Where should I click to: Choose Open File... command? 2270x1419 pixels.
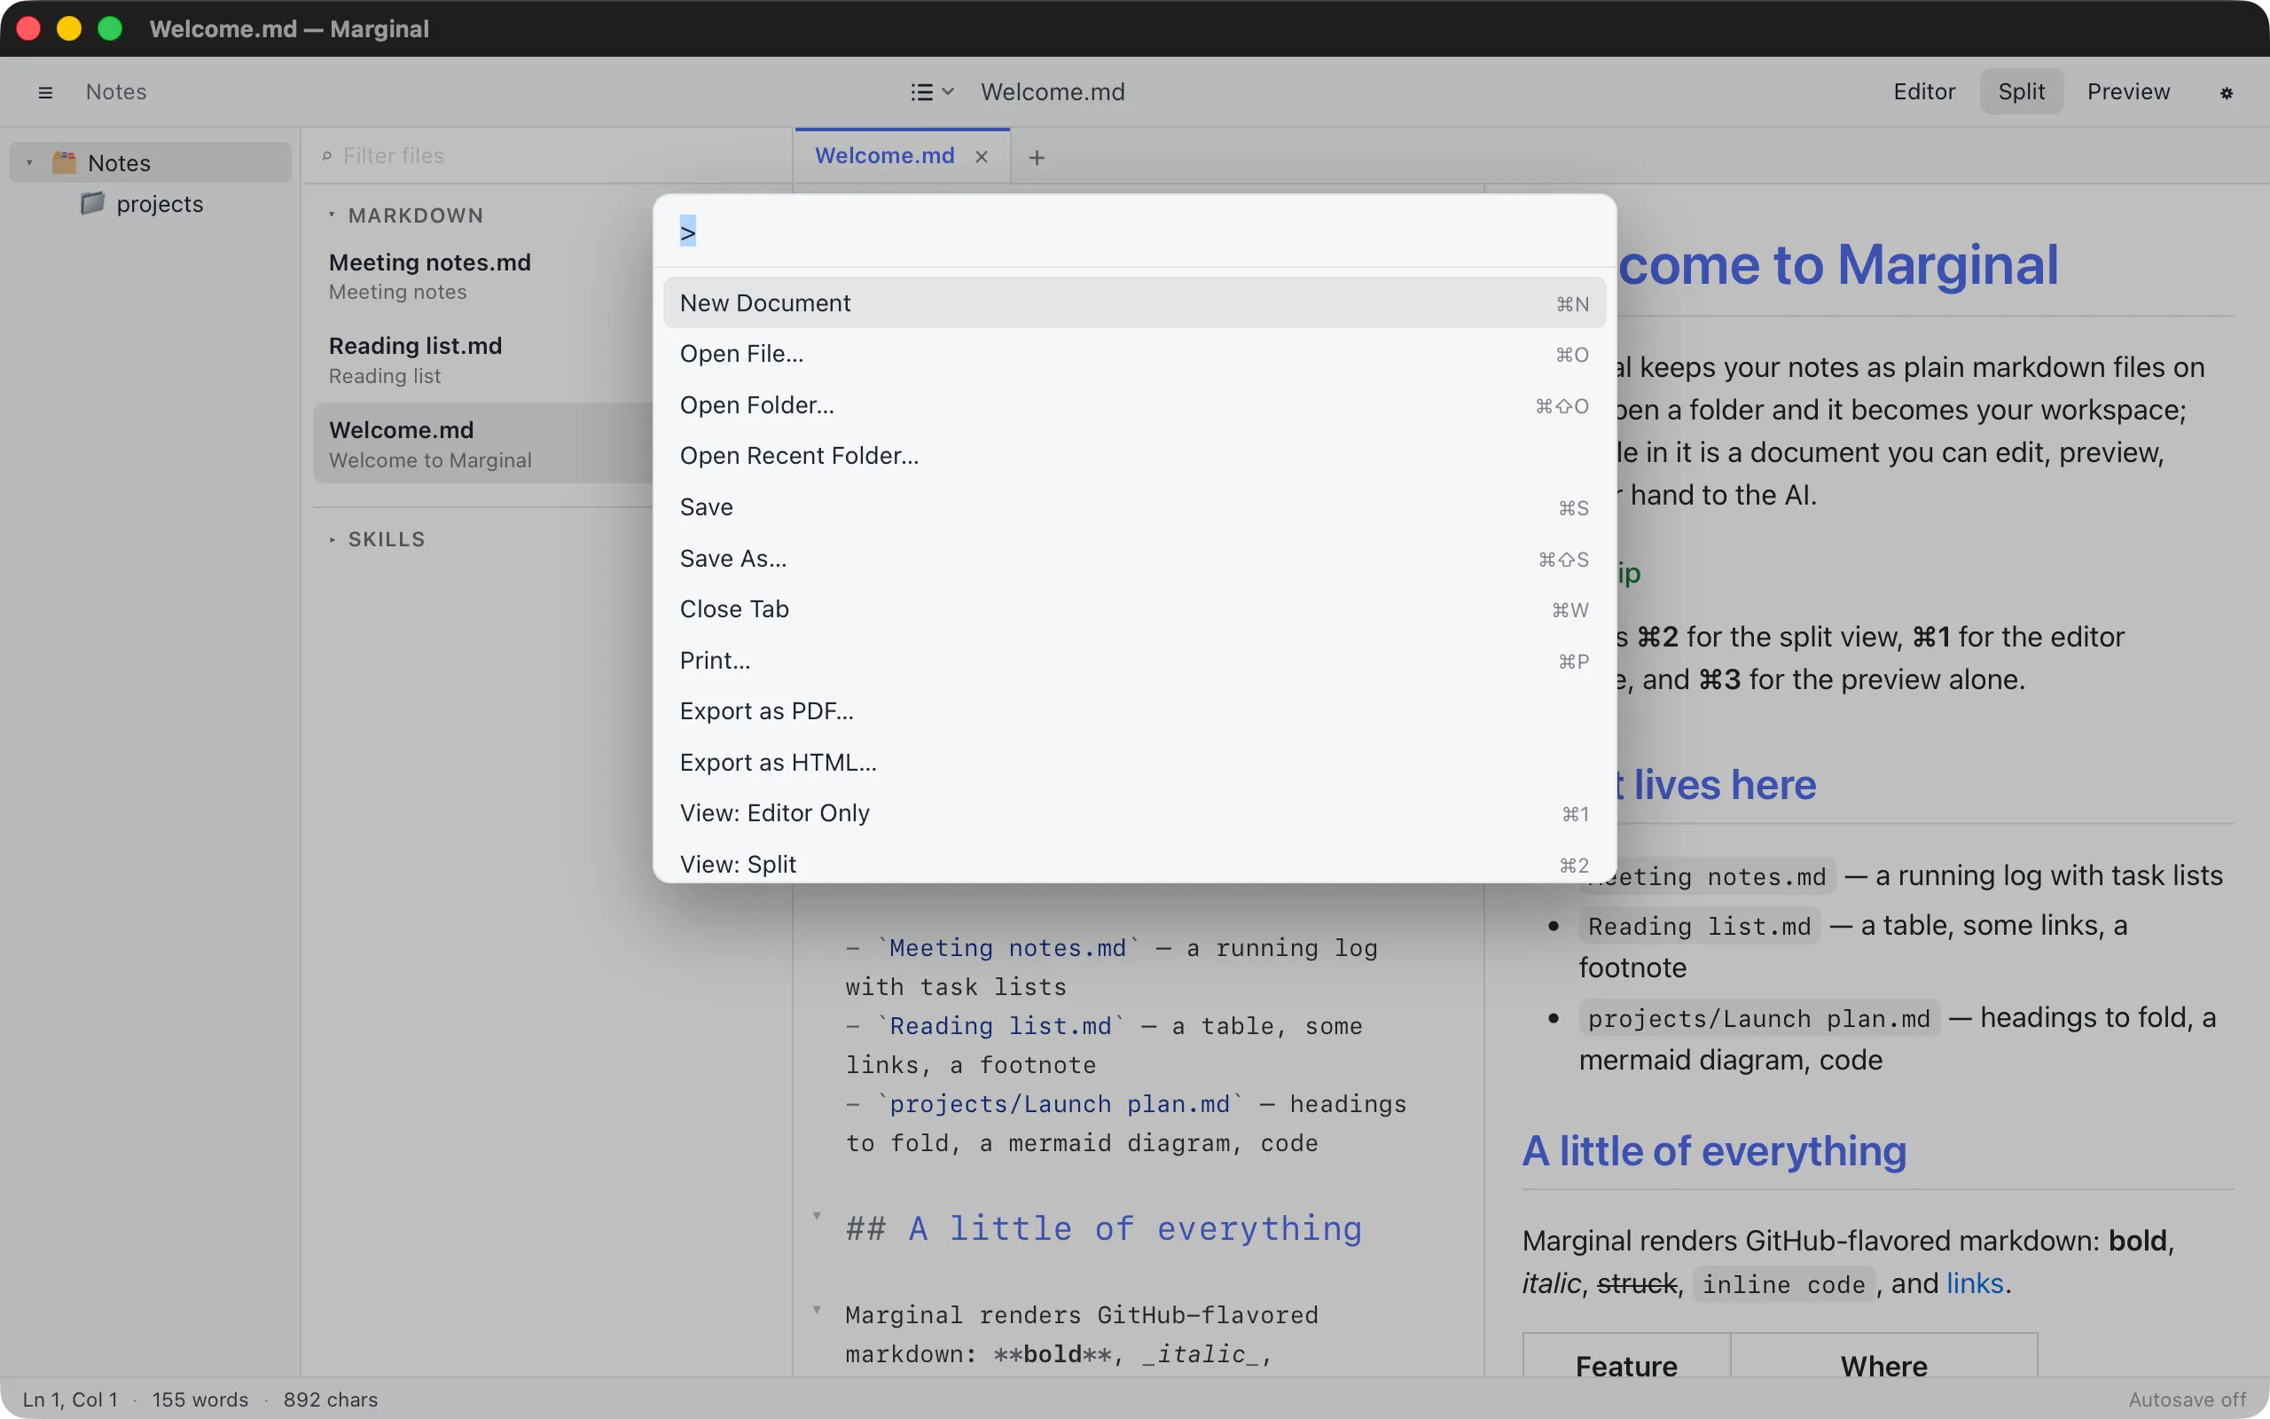pyautogui.click(x=1134, y=354)
